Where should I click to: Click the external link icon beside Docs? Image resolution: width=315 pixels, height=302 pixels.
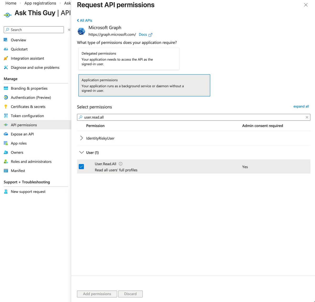[150, 35]
